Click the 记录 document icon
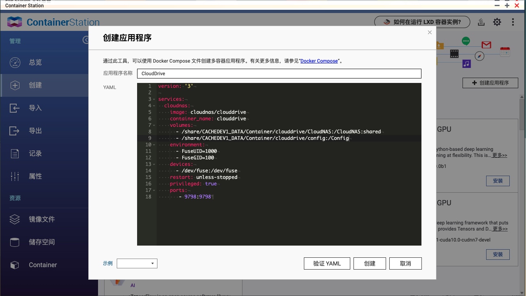This screenshot has height=296, width=526. click(15, 154)
